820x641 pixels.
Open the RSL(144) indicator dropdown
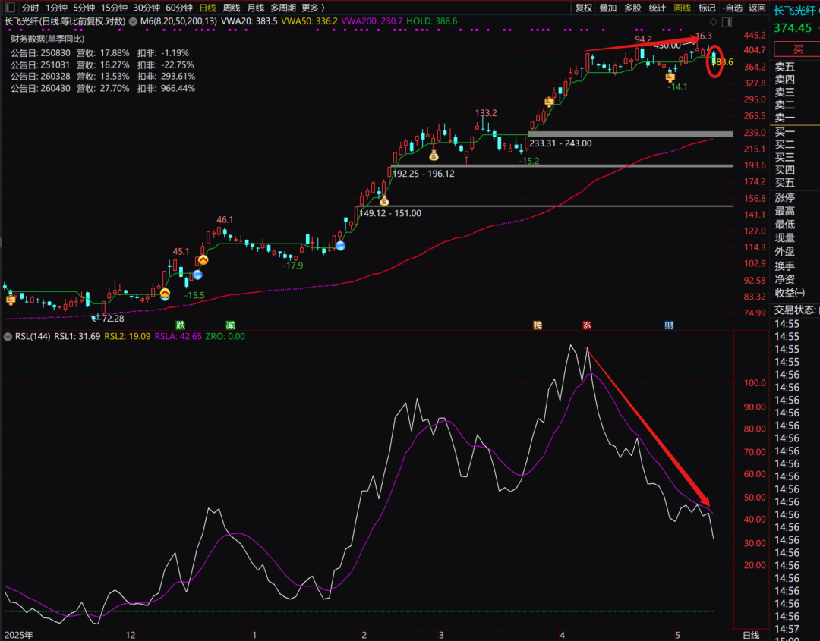[x=8, y=337]
